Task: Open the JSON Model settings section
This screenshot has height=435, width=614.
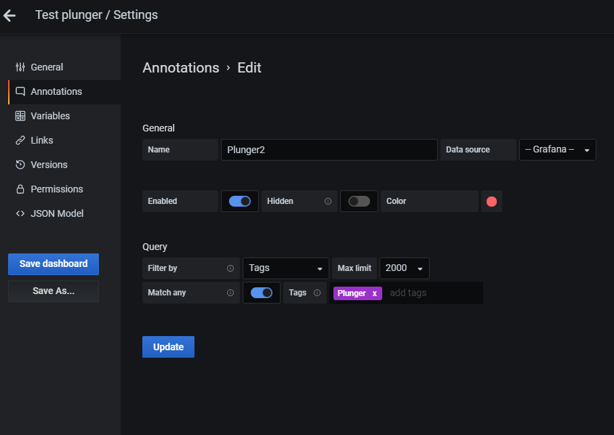Action: (64, 213)
